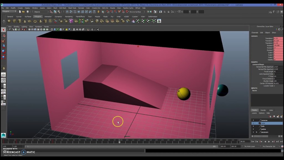
Task: Select the bolo layer
Action: point(263,126)
